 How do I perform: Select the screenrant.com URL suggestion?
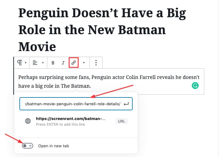[x=76, y=121]
